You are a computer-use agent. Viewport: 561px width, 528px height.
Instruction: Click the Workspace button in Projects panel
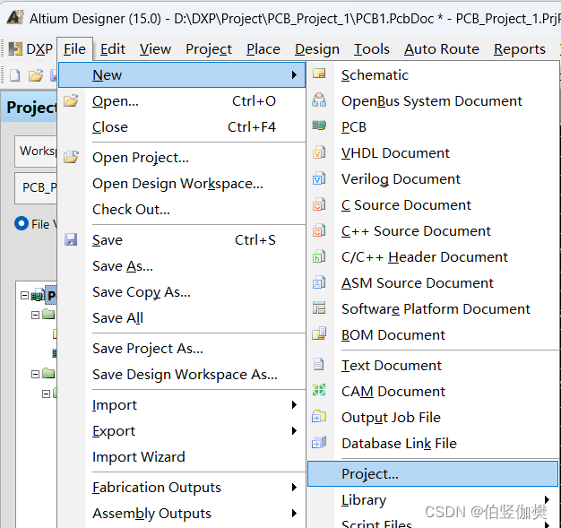coord(36,151)
